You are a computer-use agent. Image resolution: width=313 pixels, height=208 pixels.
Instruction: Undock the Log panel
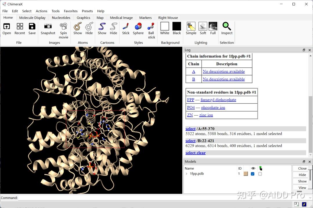pos(304,50)
